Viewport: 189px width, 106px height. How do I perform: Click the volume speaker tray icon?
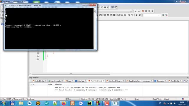(175, 103)
